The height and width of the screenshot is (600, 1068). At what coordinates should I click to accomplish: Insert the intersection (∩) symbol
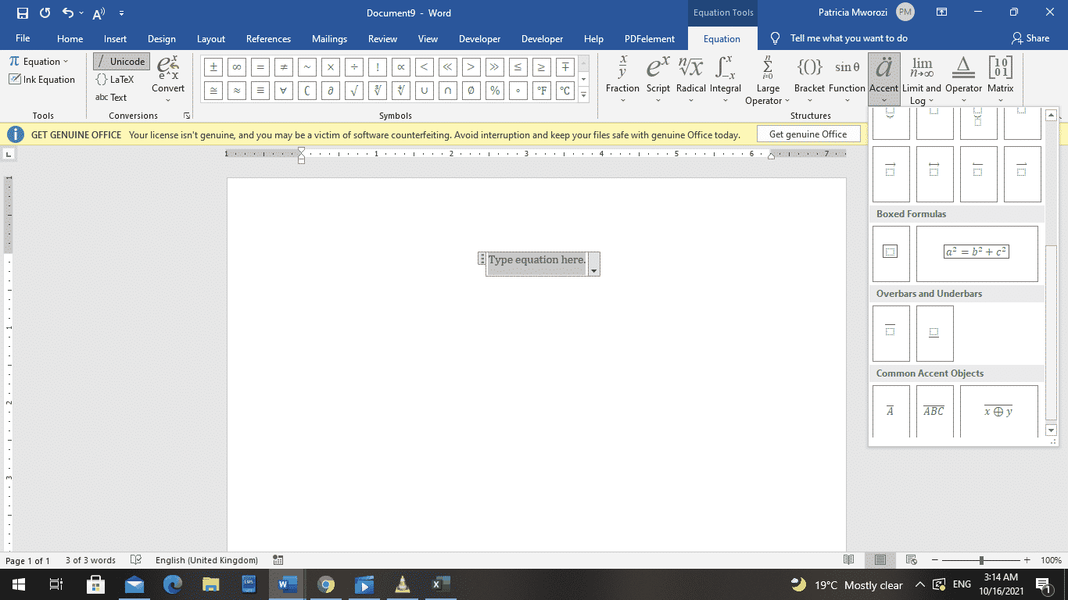tap(448, 91)
